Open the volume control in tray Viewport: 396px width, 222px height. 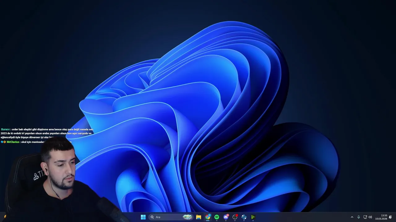coord(370,217)
